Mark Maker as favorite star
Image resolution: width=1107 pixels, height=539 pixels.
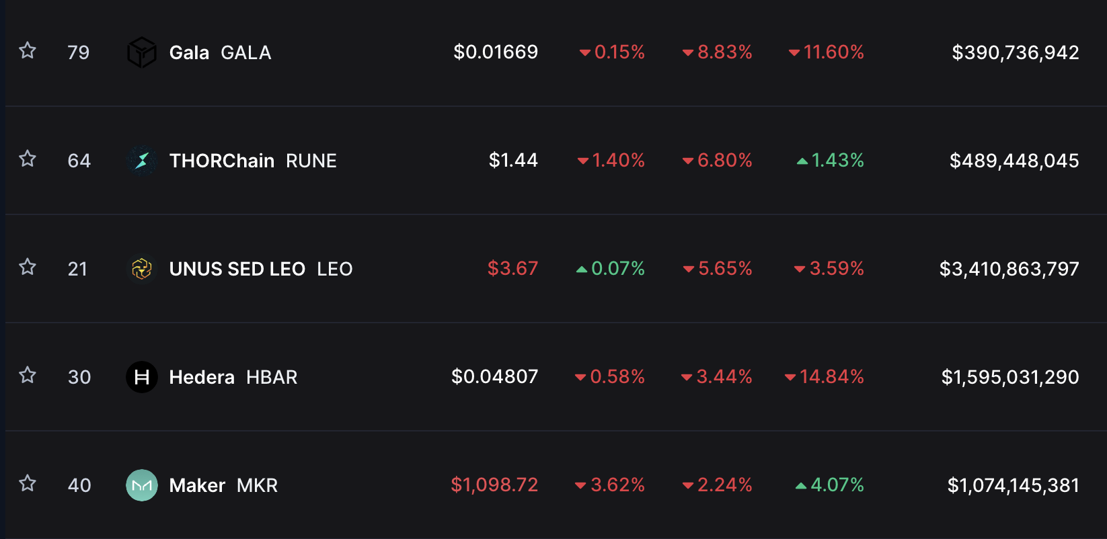pyautogui.click(x=28, y=483)
